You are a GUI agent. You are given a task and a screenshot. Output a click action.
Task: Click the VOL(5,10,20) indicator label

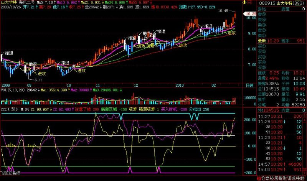pos(13,90)
